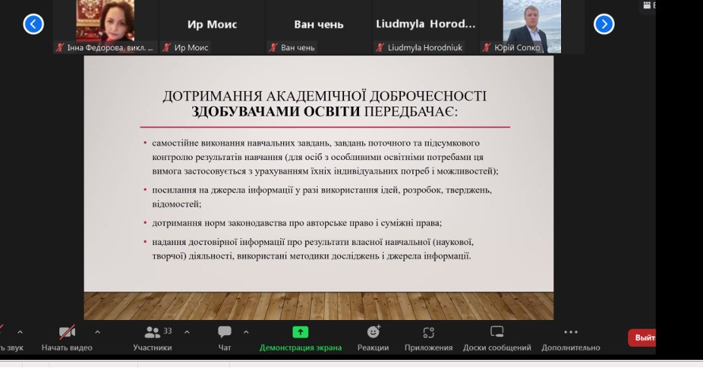Expand participants options chevron
This screenshot has width=703, height=368.
tap(187, 333)
